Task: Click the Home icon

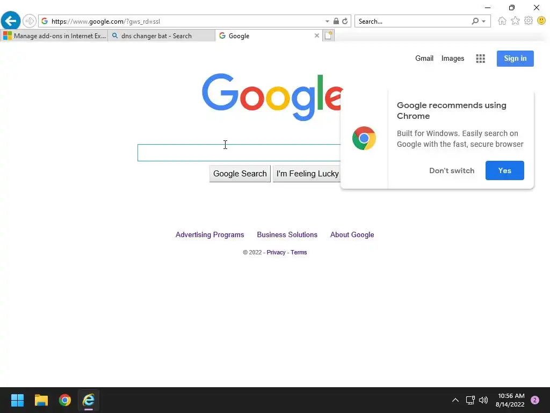Action: coord(502,21)
